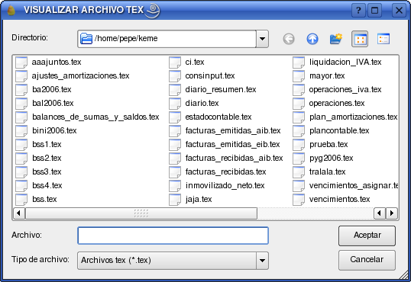
Task: Choose the prueba.tex file name
Action: tap(328, 144)
